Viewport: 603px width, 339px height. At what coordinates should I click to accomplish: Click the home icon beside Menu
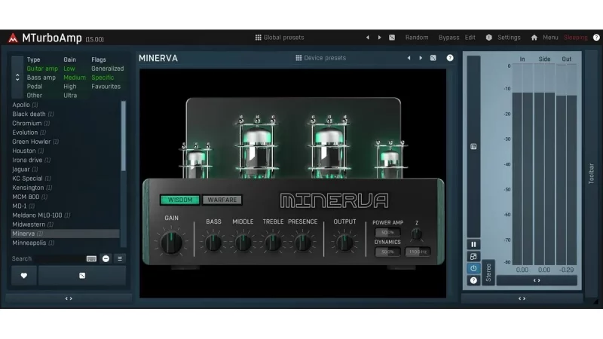[534, 37]
